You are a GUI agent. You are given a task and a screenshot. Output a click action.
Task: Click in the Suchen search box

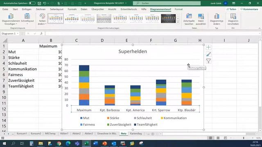point(167,3)
